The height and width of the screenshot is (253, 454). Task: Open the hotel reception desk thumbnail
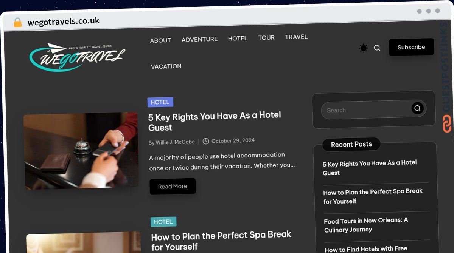pos(81,151)
